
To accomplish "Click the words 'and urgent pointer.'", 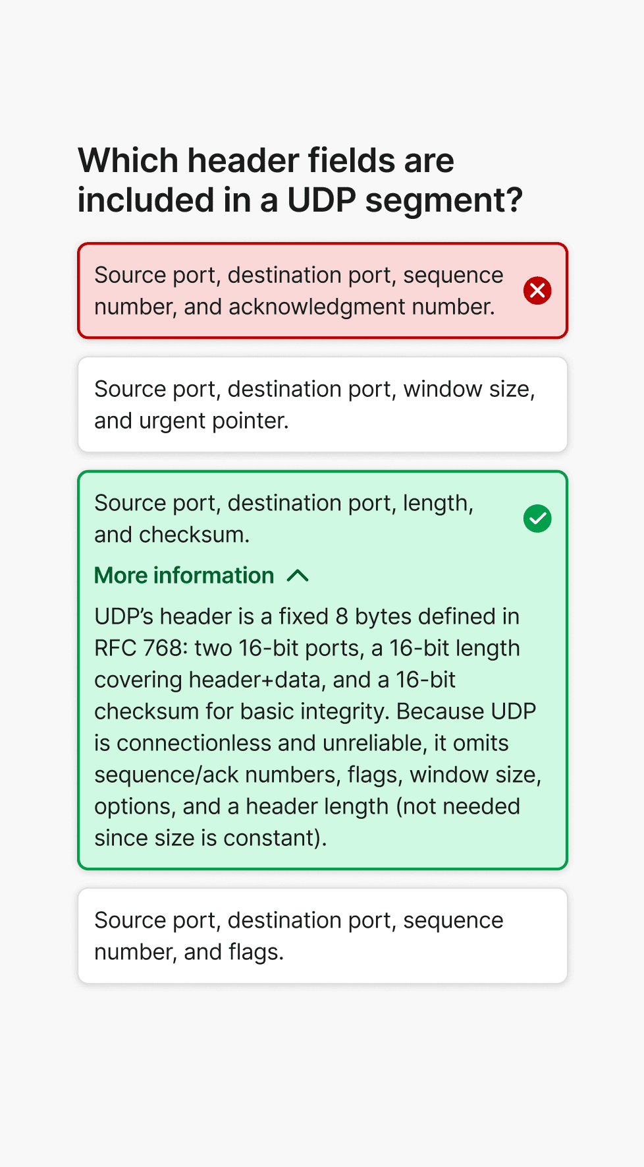I will coord(192,421).
